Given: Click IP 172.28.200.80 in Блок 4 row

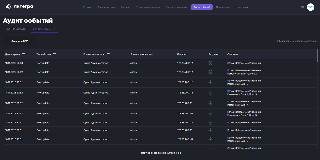Looking at the screenshot, I should [185, 103].
